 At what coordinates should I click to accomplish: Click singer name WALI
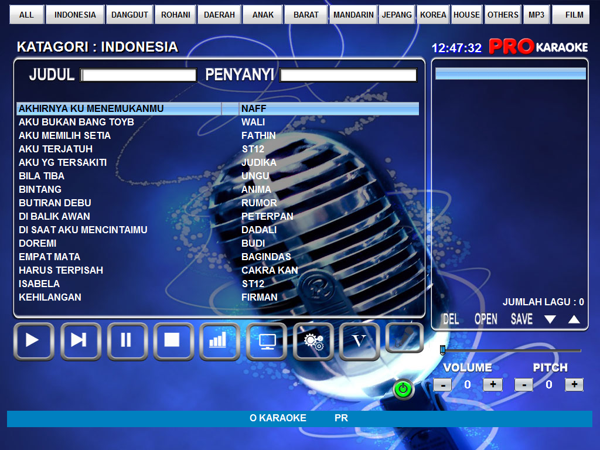point(253,122)
